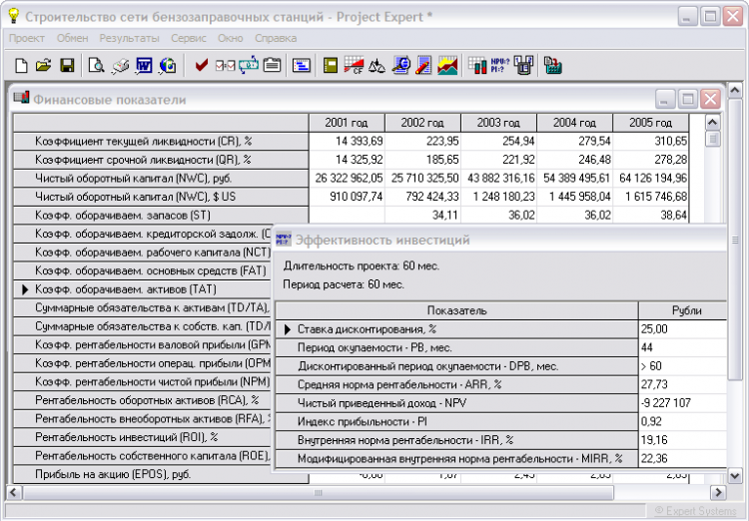Close the Финансовые показатели window
Image resolution: width=749 pixels, height=521 pixels.
click(x=710, y=99)
